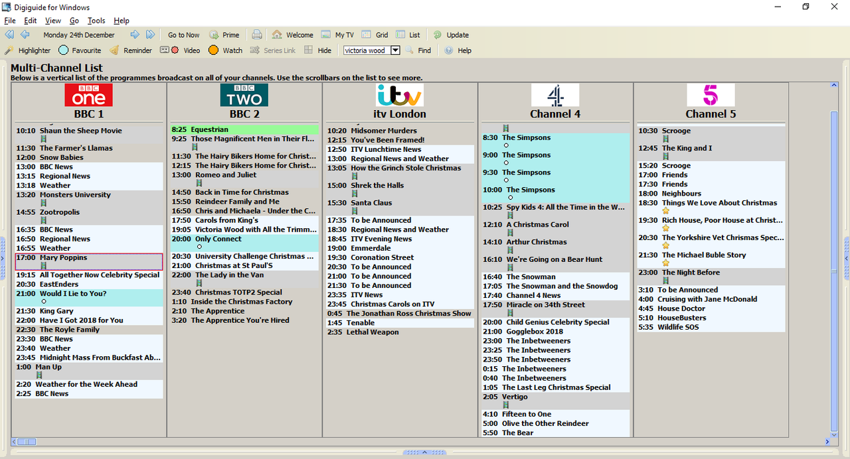Click the Channel 4 logo

coord(555,95)
